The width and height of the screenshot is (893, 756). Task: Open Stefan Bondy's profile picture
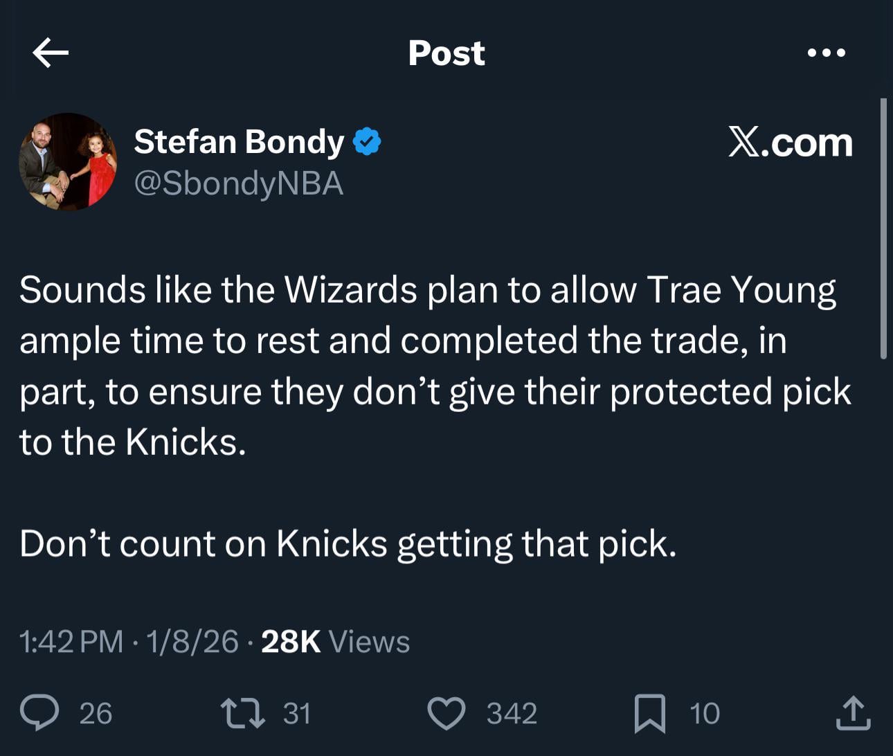[68, 162]
